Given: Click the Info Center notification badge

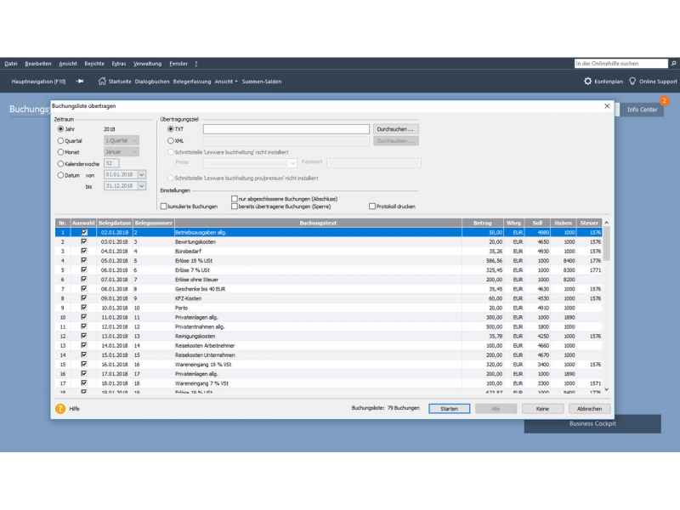Looking at the screenshot, I should point(664,101).
